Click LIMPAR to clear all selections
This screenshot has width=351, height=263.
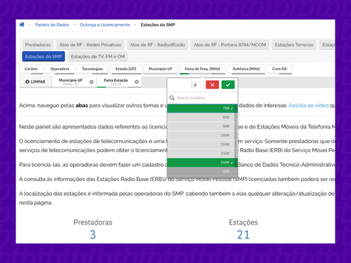(35, 82)
